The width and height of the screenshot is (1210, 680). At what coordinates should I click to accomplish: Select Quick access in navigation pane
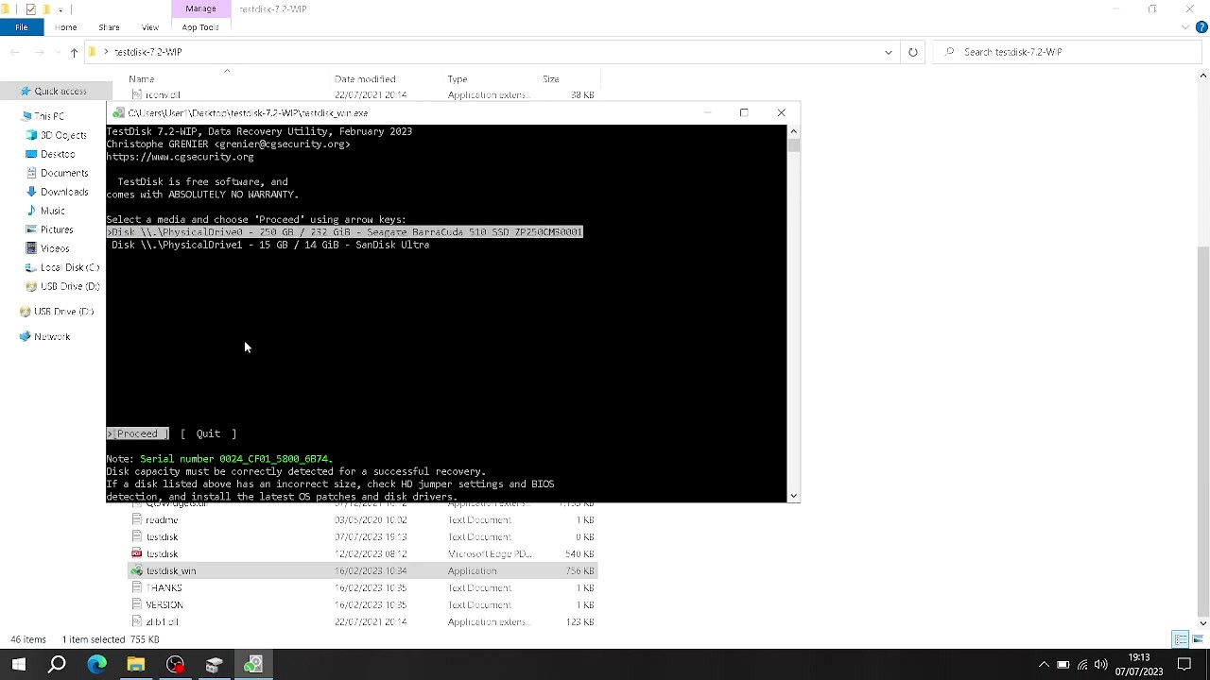[60, 92]
